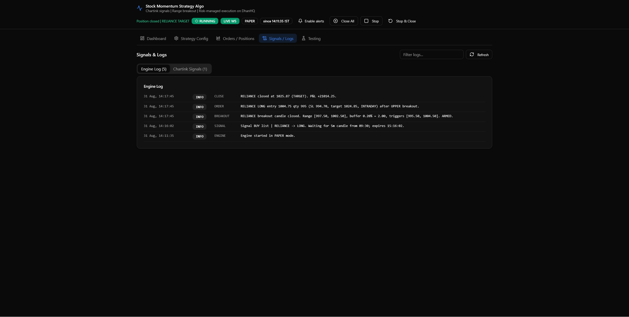This screenshot has width=629, height=317.
Task: Click the 'Signals & Logs' heading
Action: 152,55
